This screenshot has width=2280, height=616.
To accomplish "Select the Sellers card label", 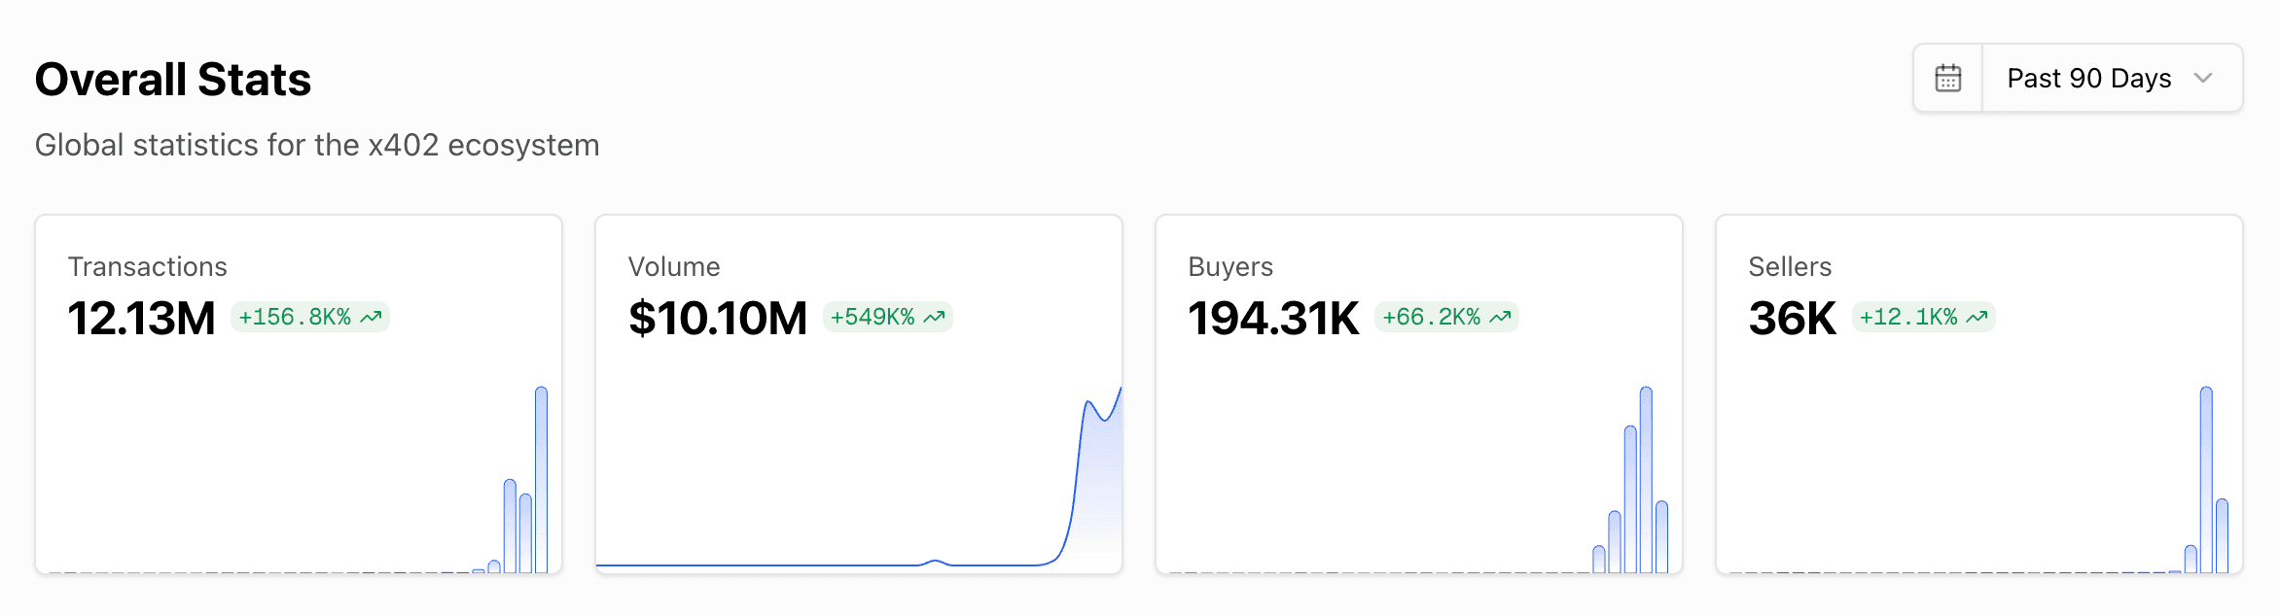I will tap(1790, 266).
